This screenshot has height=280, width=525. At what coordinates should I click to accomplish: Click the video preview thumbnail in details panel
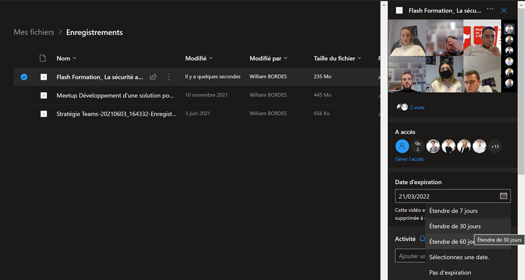tap(444, 56)
